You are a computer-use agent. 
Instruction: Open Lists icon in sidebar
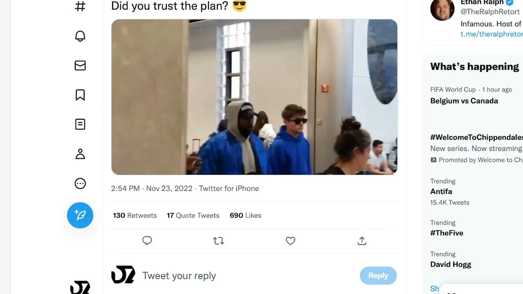coord(80,124)
